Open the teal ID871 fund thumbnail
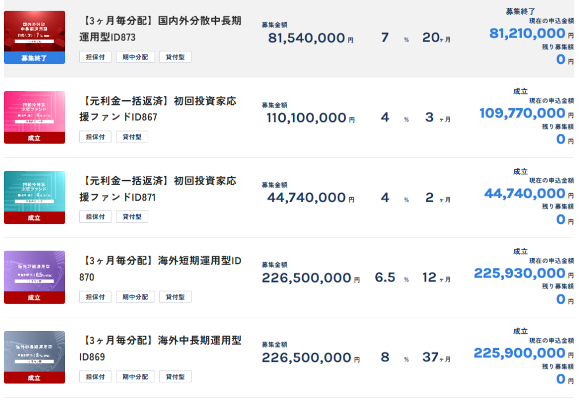 pos(34,197)
